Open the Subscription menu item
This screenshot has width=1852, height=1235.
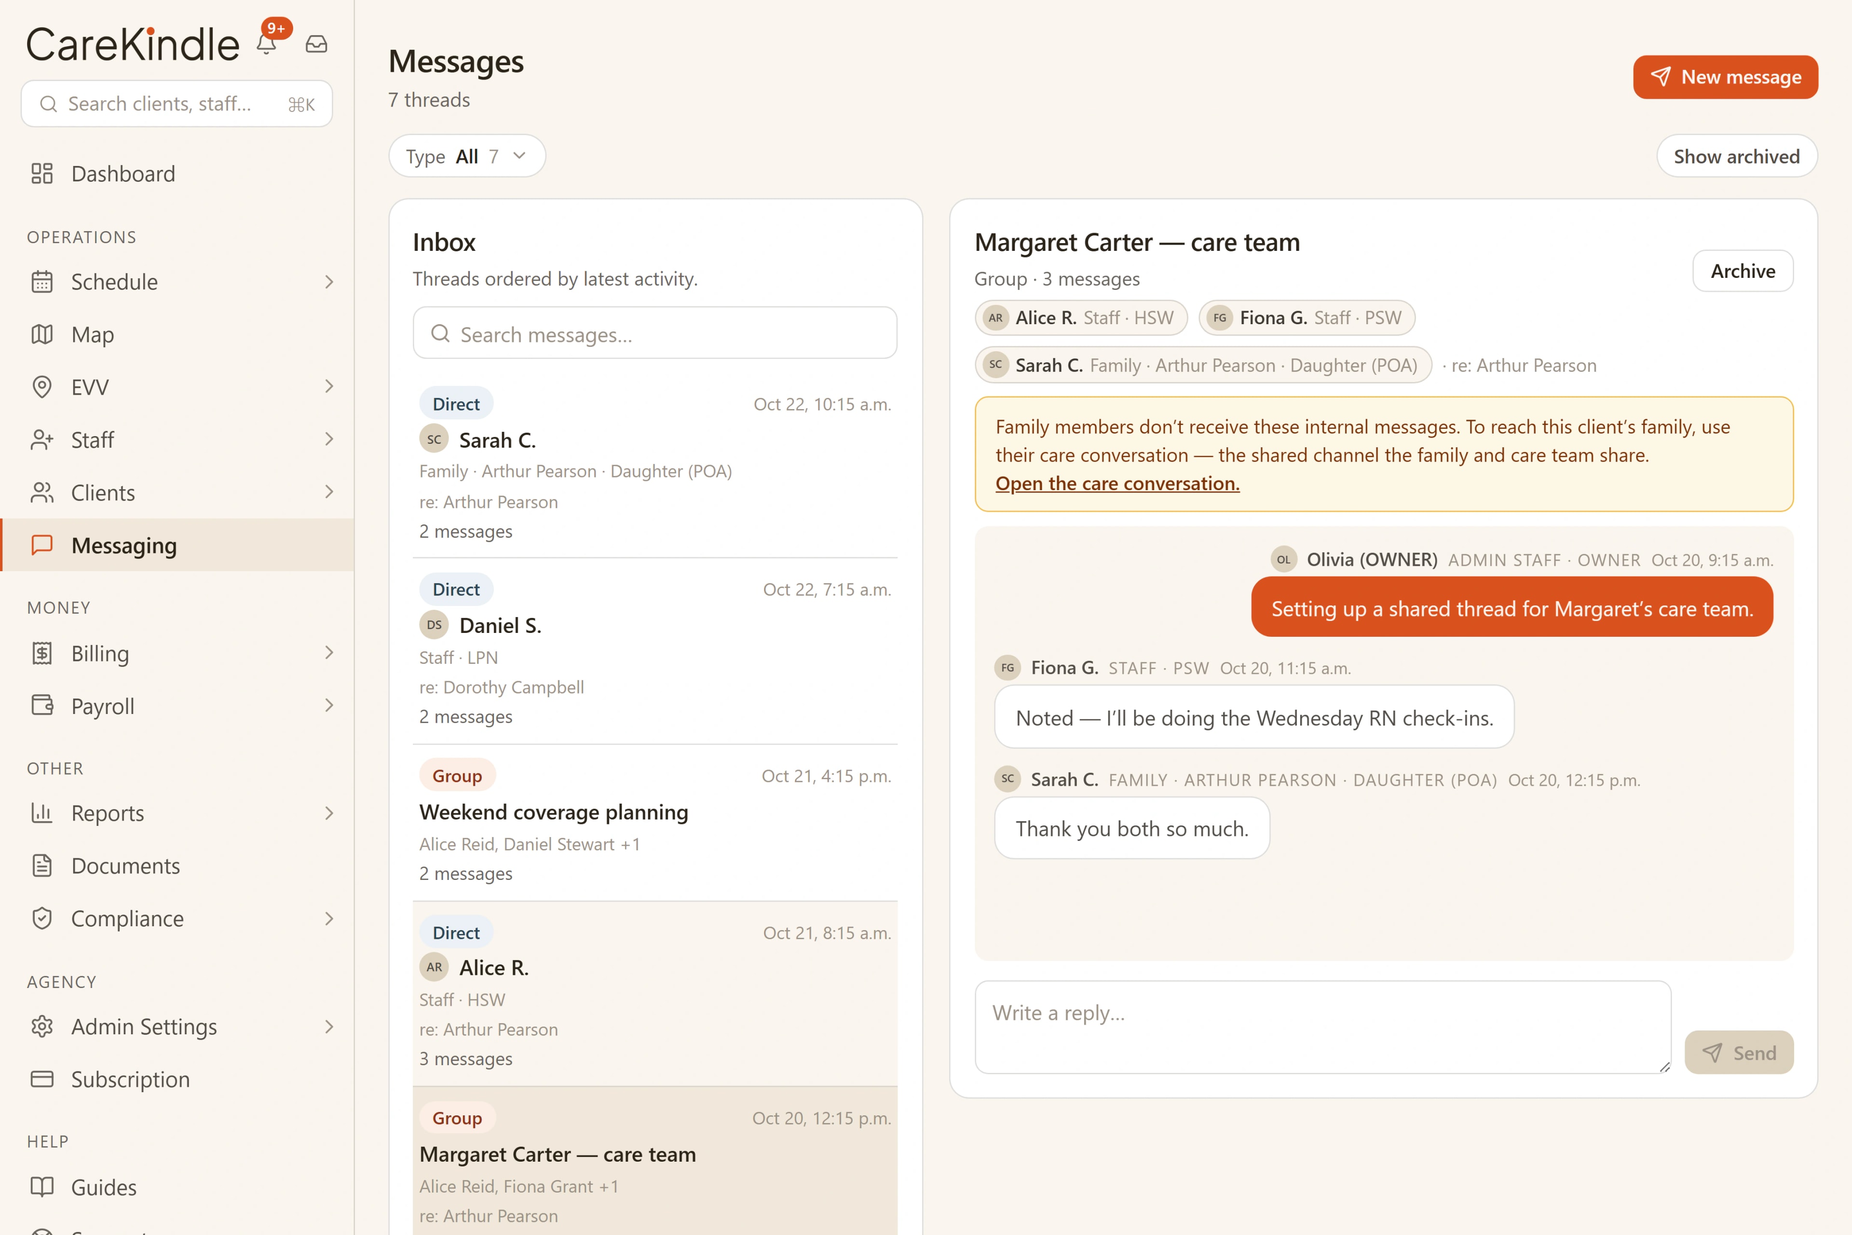coord(177,1079)
